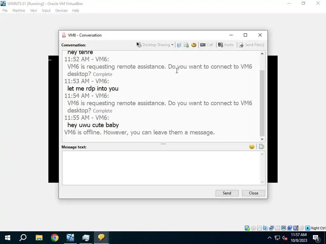The width and height of the screenshot is (326, 244).
Task: Click the message history notebook icon
Action: (179, 45)
